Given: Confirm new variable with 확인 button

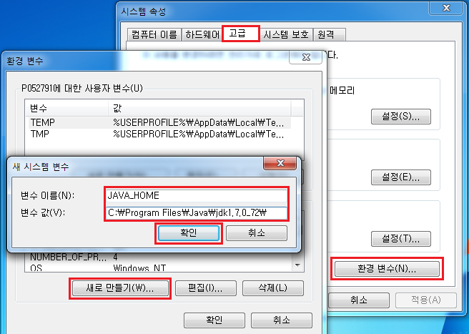Looking at the screenshot, I should (189, 233).
